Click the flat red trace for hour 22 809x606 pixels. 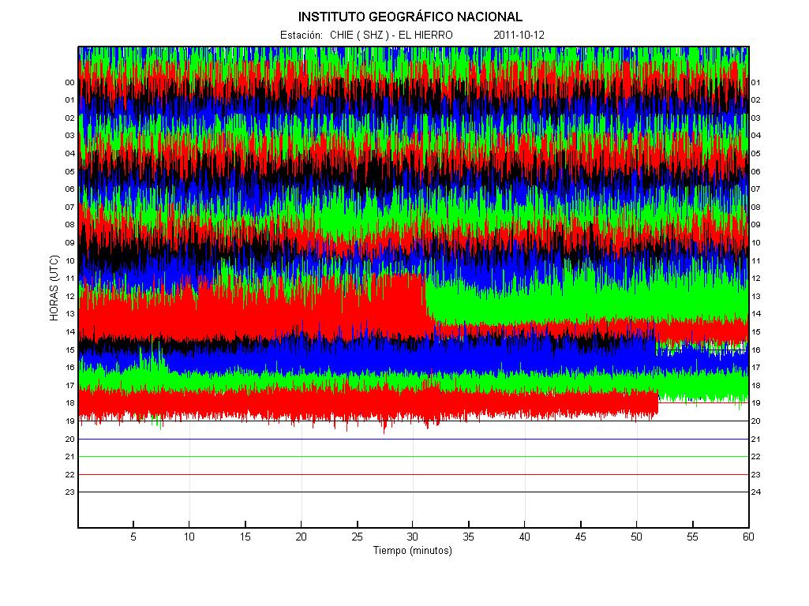point(414,474)
